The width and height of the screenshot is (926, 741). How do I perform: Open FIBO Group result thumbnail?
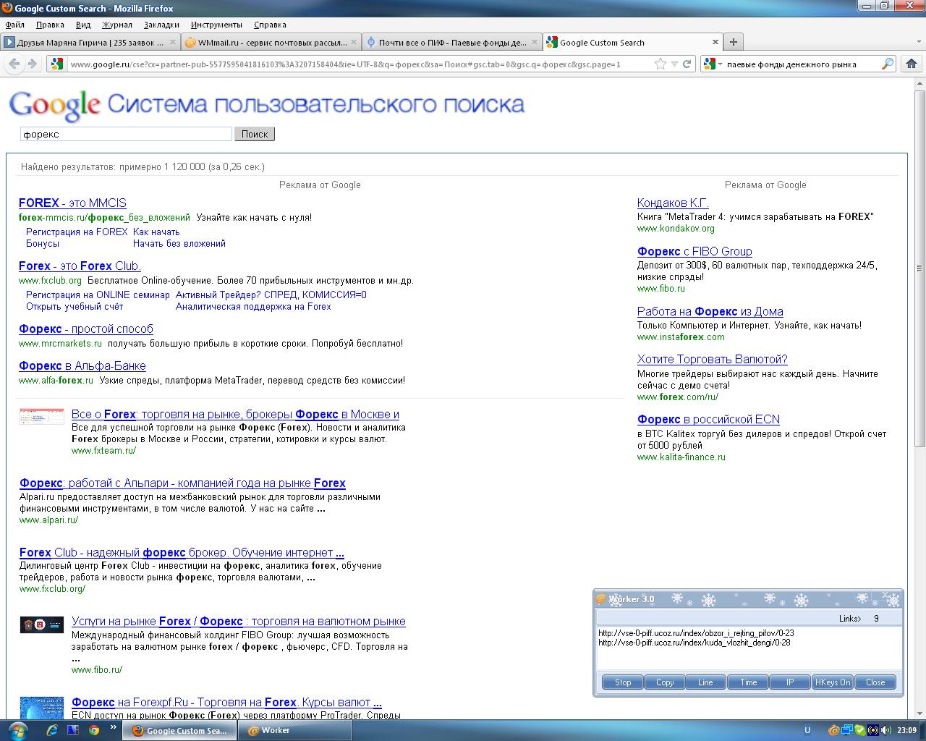click(x=42, y=624)
